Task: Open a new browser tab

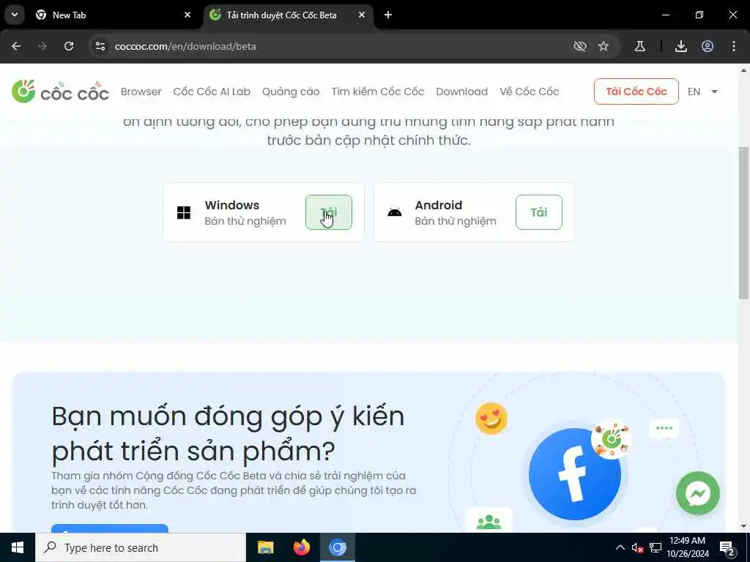Action: pyautogui.click(x=388, y=15)
